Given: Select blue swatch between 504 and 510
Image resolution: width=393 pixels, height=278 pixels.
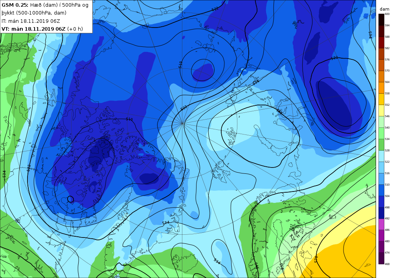Looking at the screenshot, I should pos(381,190).
